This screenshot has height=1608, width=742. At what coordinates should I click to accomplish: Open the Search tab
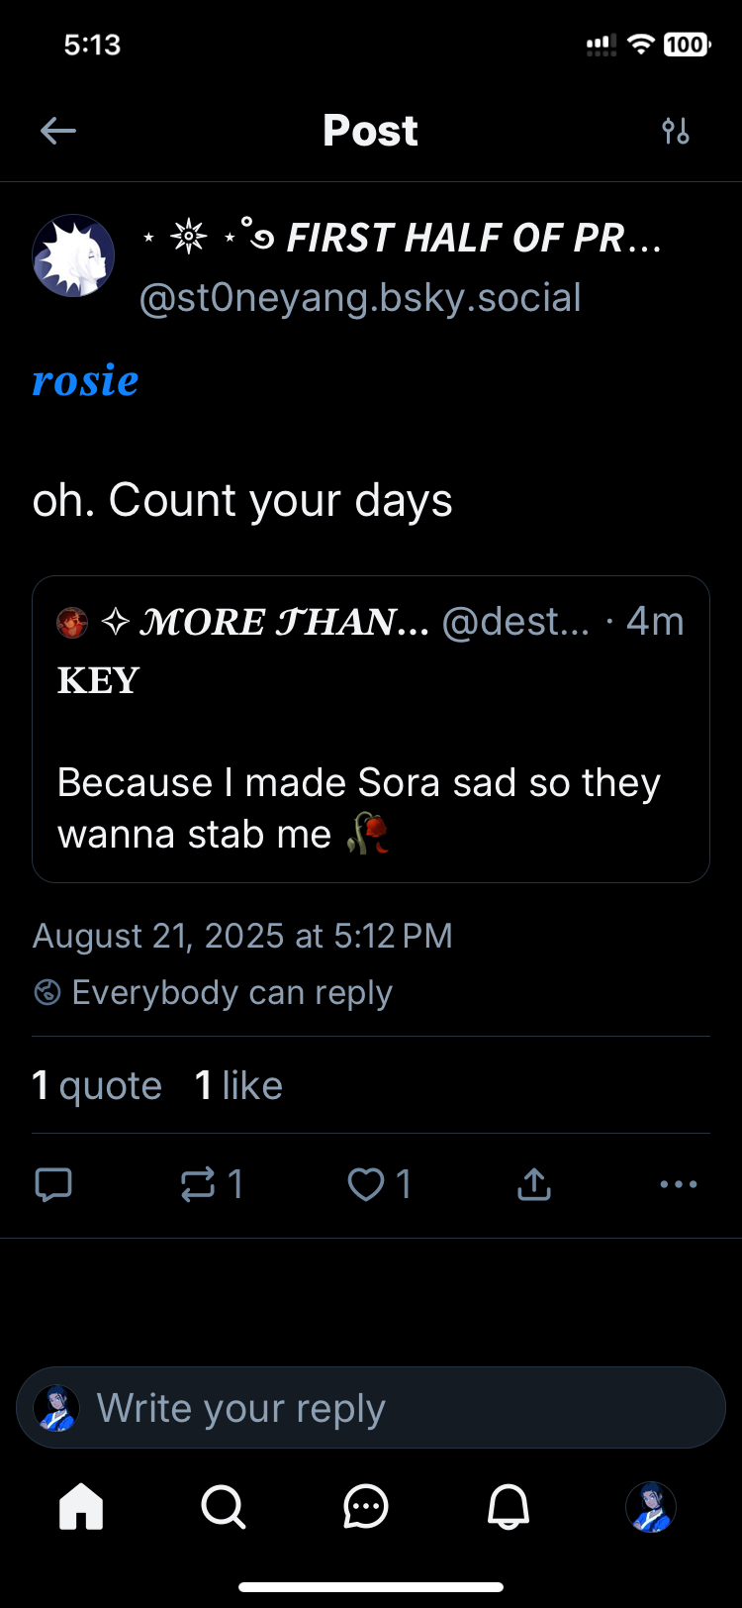coord(224,1507)
